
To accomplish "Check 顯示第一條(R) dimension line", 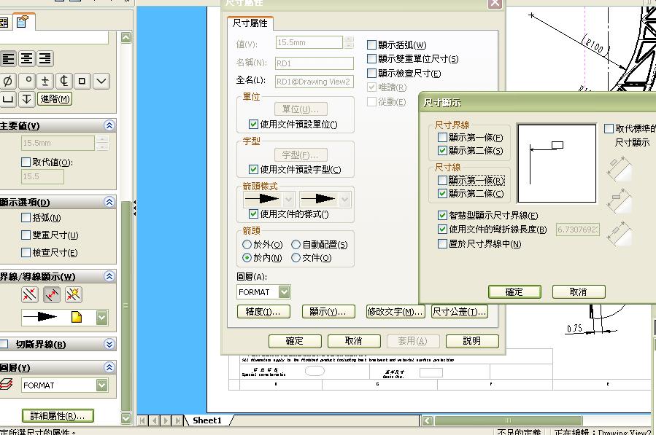I will tap(442, 180).
